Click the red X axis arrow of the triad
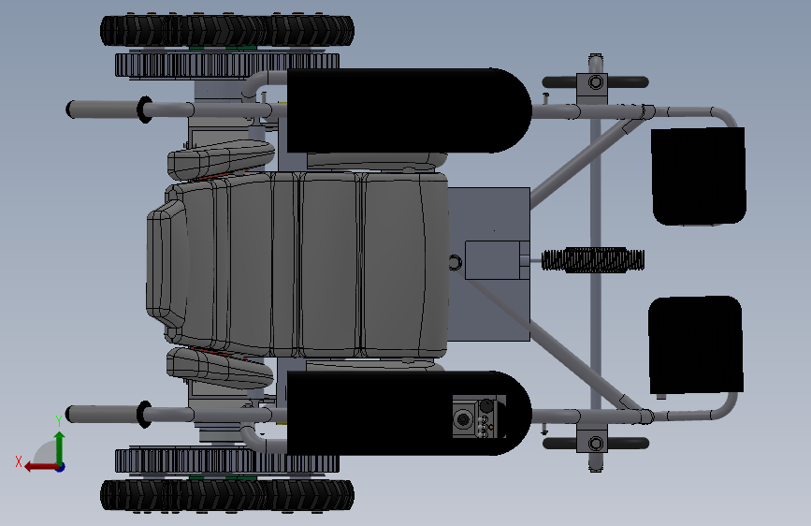The height and width of the screenshot is (526, 811). coord(40,467)
